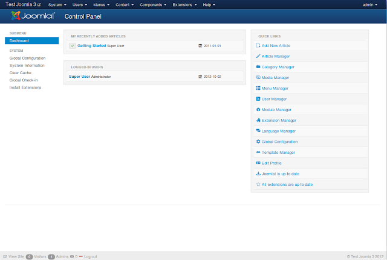Expand the Help dropdown
The width and height of the screenshot is (387, 260).
[x=209, y=5]
